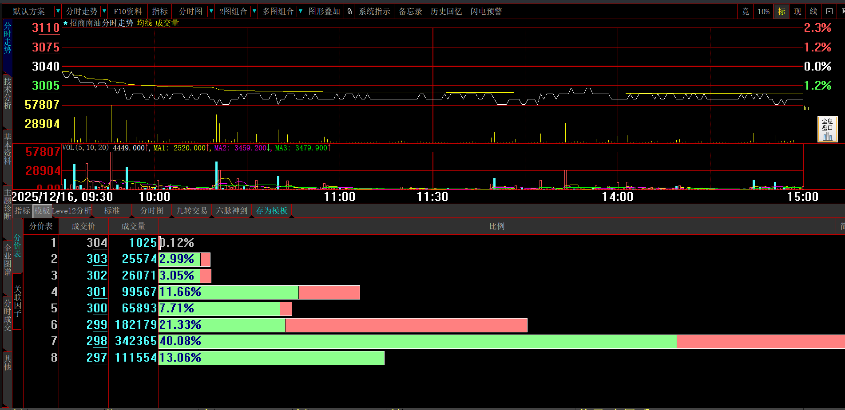
Task: Click the 均线 legend label
Action: tap(144, 23)
